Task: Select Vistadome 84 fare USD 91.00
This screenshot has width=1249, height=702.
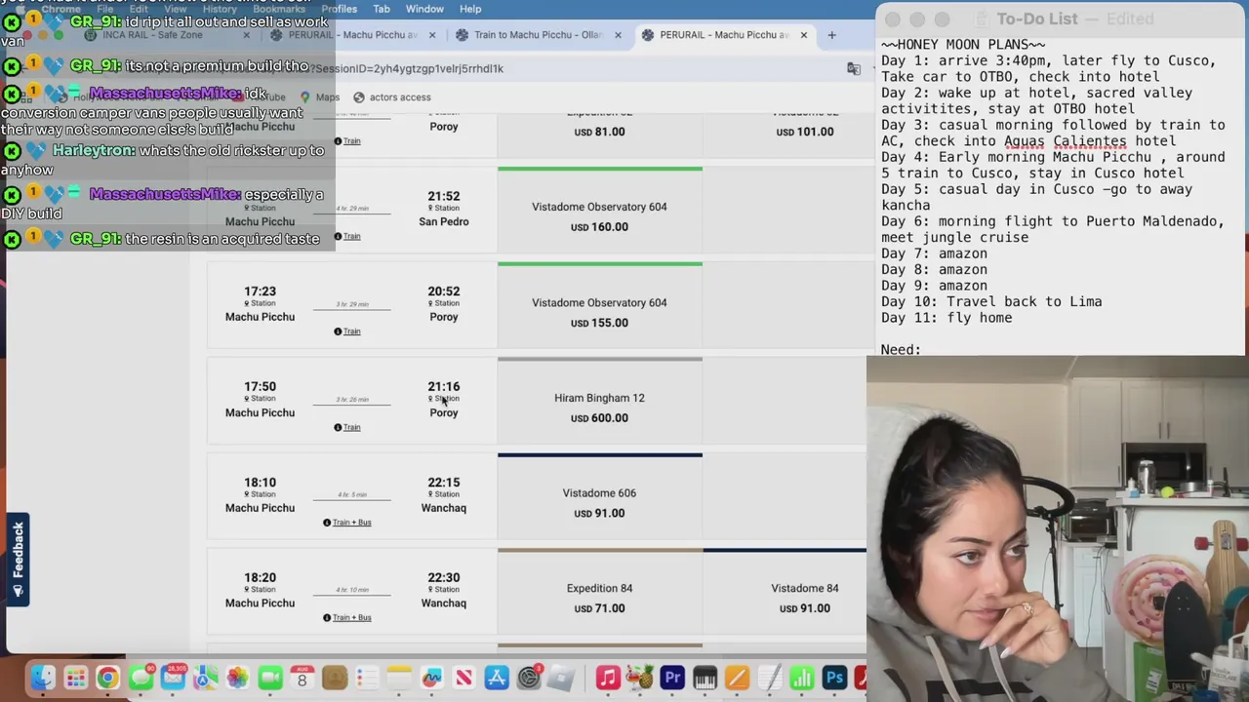Action: tap(785, 593)
